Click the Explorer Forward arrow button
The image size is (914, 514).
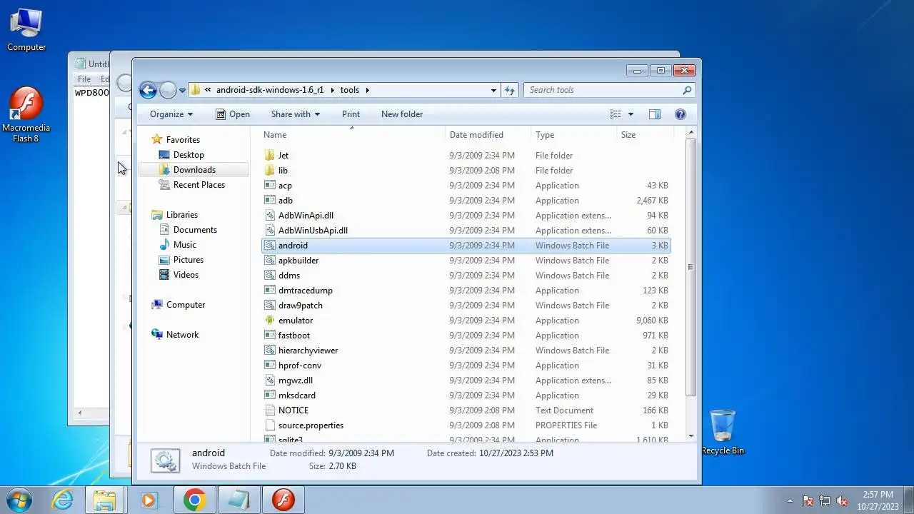point(168,90)
